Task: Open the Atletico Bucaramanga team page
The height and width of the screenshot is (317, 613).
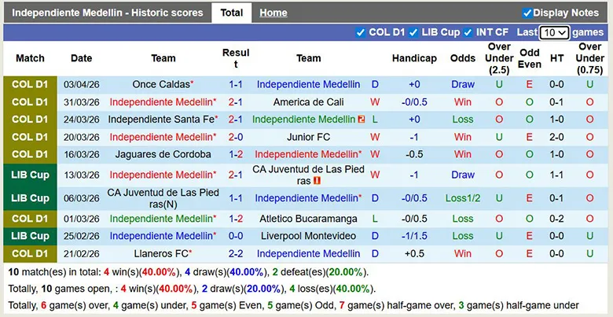Action: [308, 219]
